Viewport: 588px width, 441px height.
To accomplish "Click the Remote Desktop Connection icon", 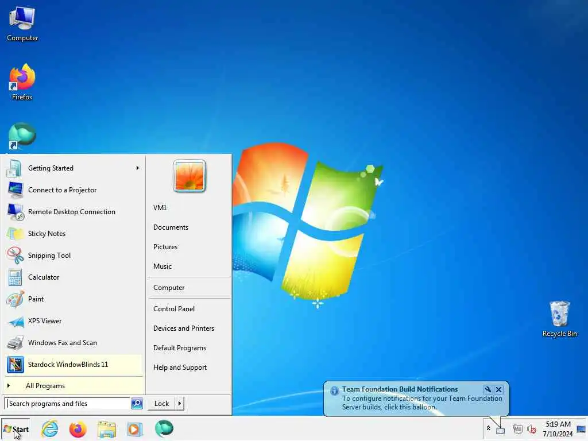I will pos(16,212).
